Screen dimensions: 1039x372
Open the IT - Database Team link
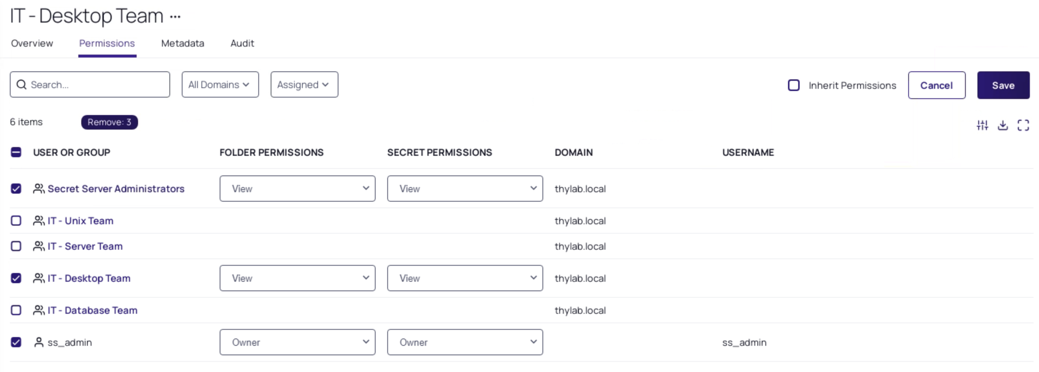93,310
